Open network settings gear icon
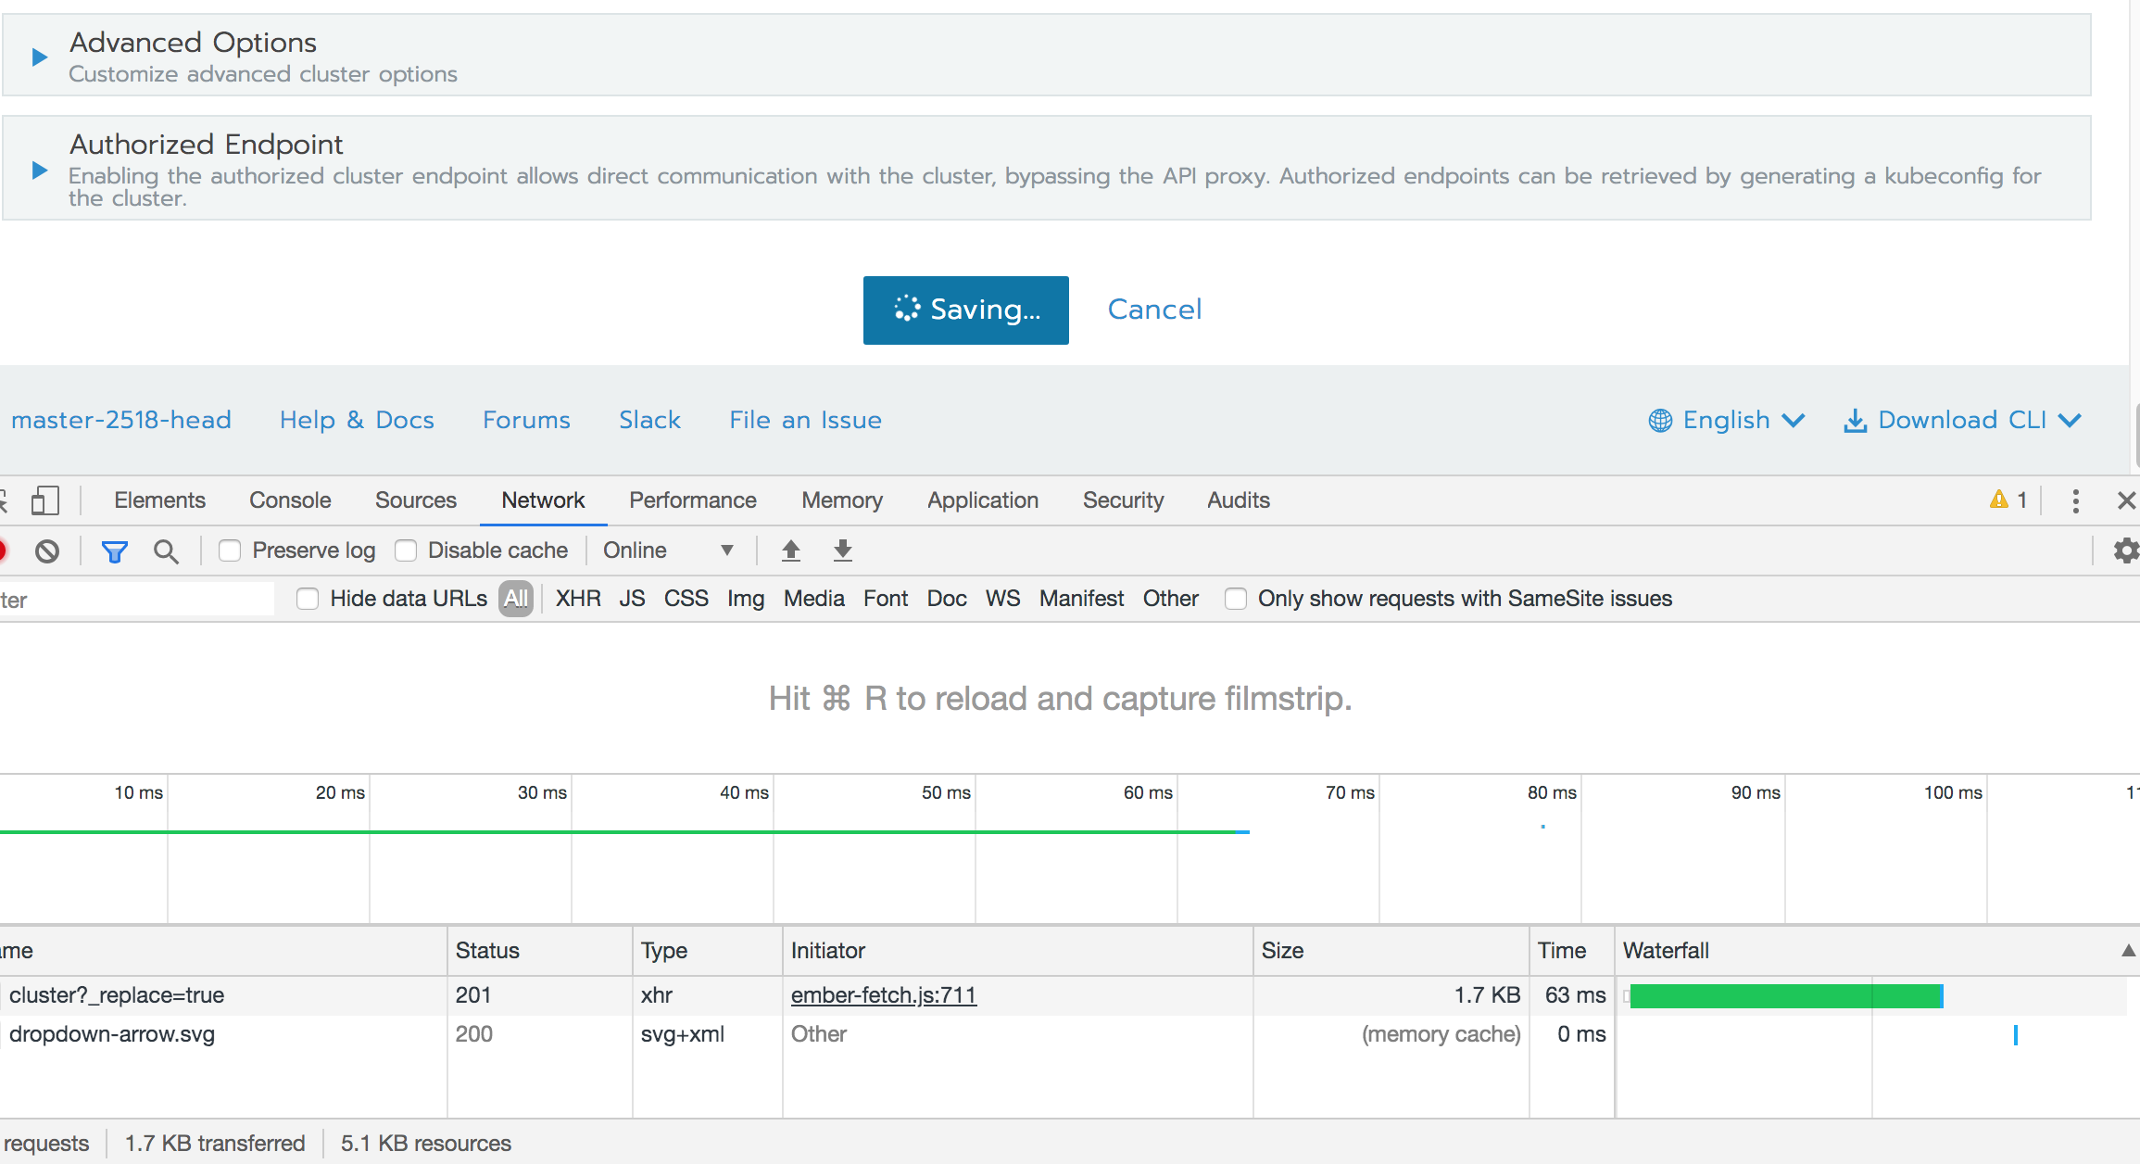Image resolution: width=2140 pixels, height=1164 pixels. (x=2125, y=550)
